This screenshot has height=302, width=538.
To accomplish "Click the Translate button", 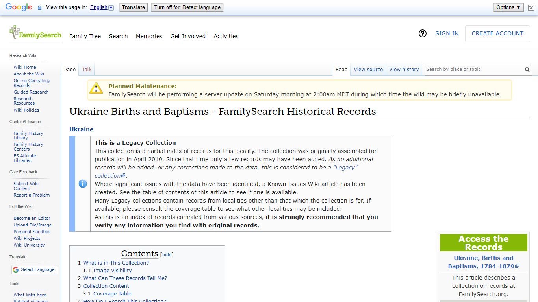I will pyautogui.click(x=134, y=7).
